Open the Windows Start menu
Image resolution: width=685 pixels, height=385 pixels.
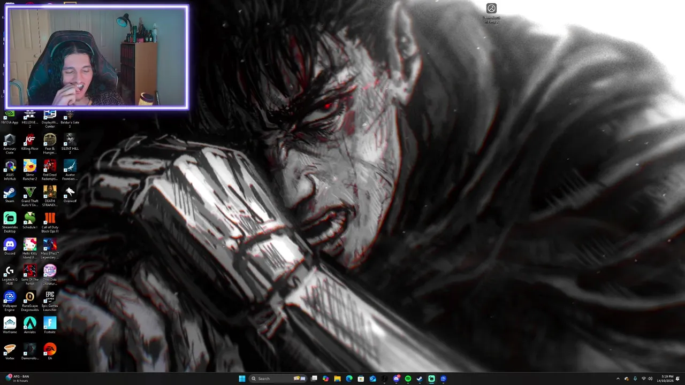point(242,379)
